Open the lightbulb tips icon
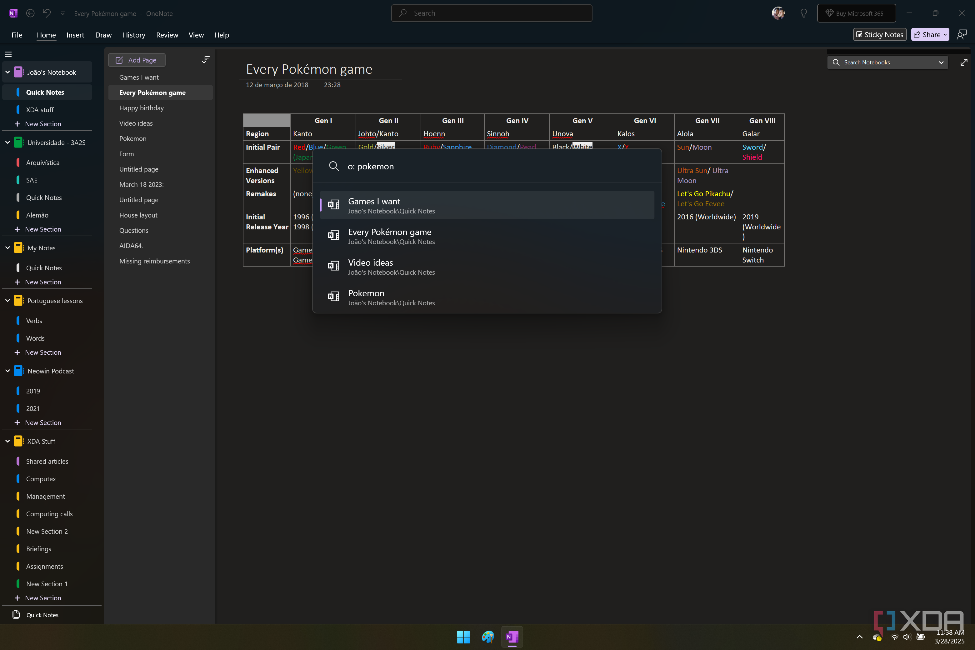975x650 pixels. (x=803, y=13)
